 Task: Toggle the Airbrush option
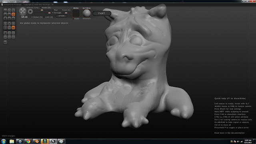tap(30, 8)
